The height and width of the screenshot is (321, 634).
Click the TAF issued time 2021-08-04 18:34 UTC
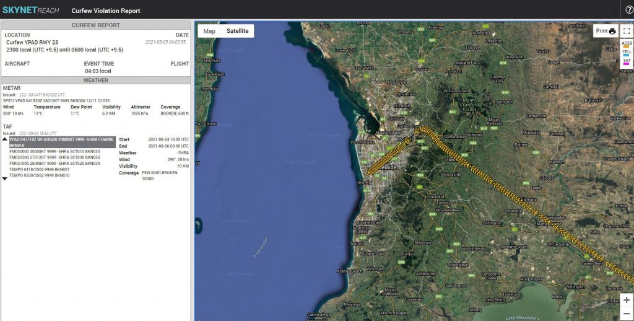tap(38, 133)
